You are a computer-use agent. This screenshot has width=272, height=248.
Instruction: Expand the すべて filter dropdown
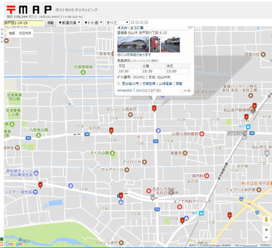click(x=117, y=23)
